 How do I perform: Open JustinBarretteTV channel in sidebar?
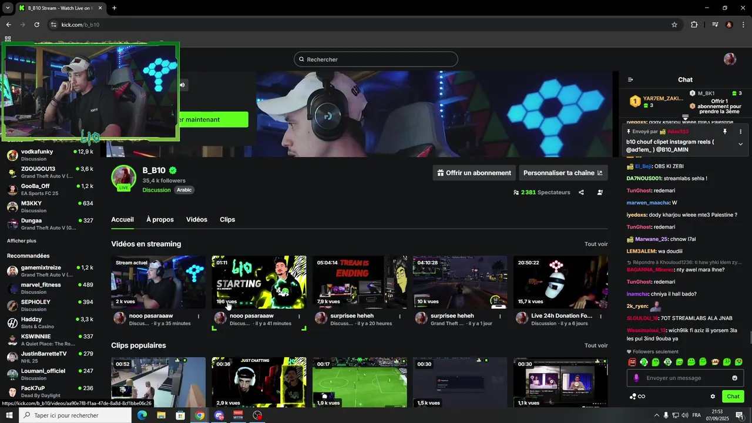[50, 357]
